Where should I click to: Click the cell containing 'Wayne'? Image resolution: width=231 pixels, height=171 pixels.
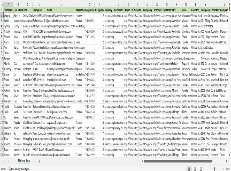[8, 15]
